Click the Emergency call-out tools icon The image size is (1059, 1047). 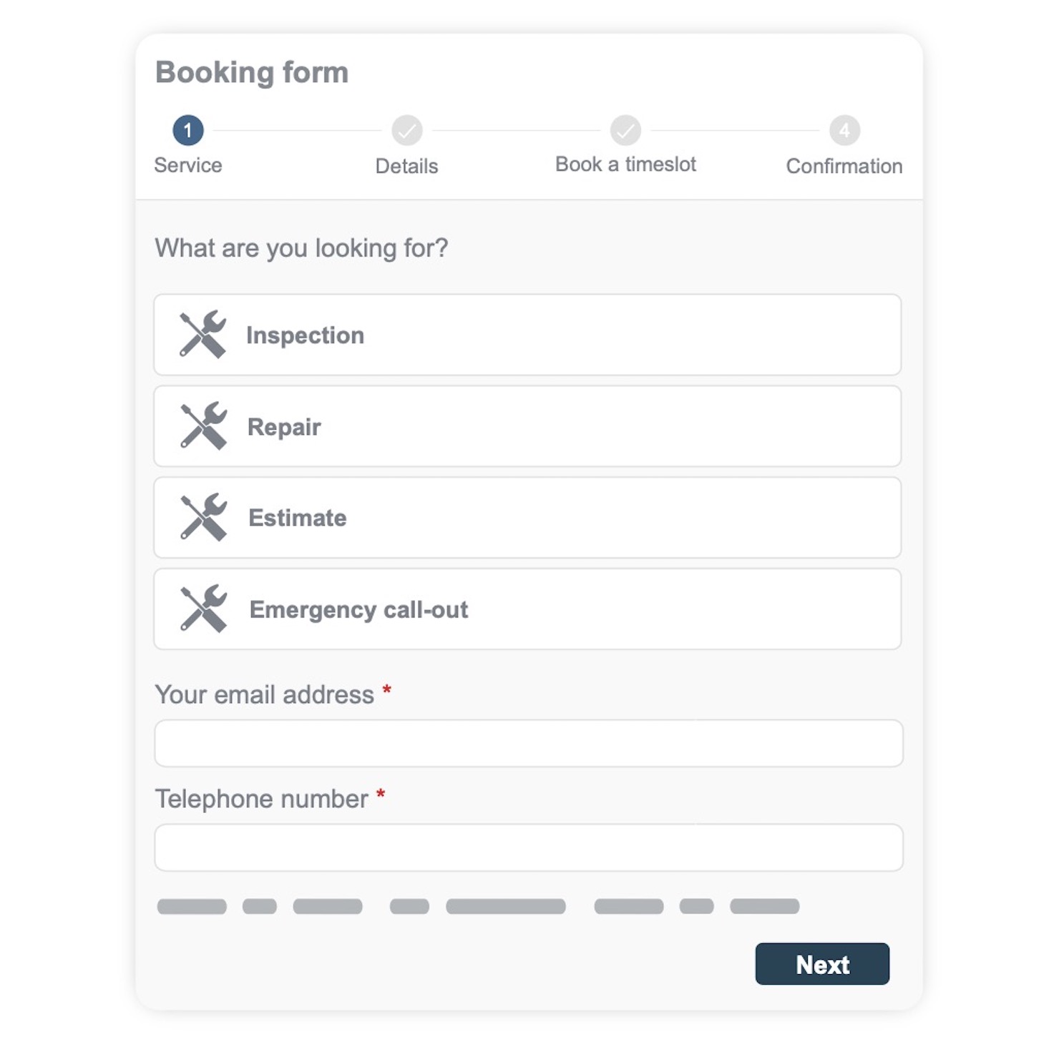203,609
